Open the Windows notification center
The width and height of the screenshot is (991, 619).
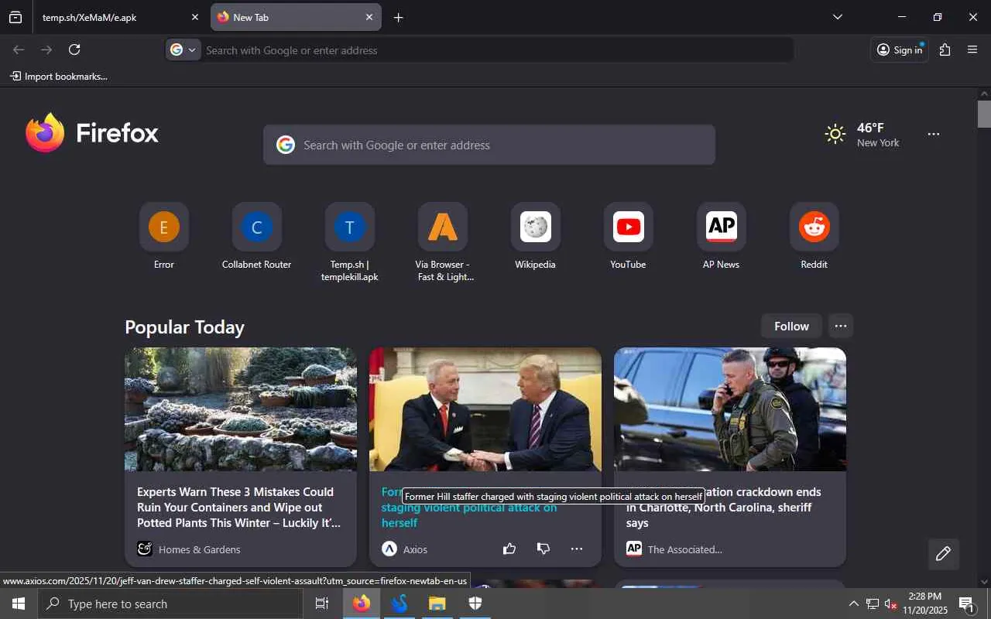tap(967, 604)
